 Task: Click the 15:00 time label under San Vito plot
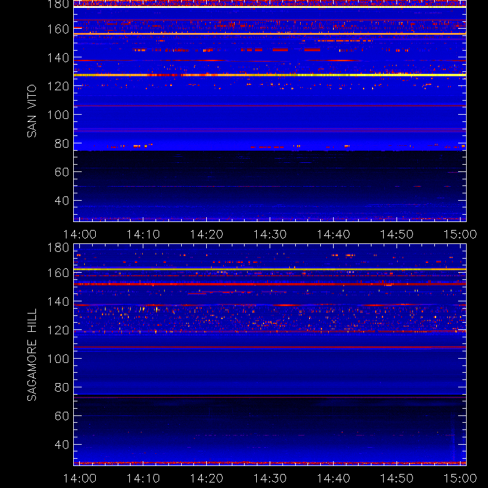(460, 234)
